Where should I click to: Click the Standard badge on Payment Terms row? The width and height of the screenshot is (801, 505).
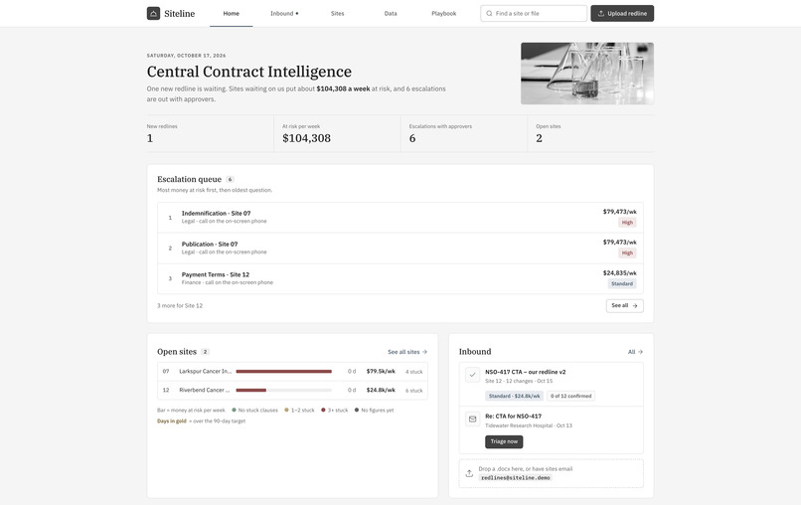coord(622,283)
